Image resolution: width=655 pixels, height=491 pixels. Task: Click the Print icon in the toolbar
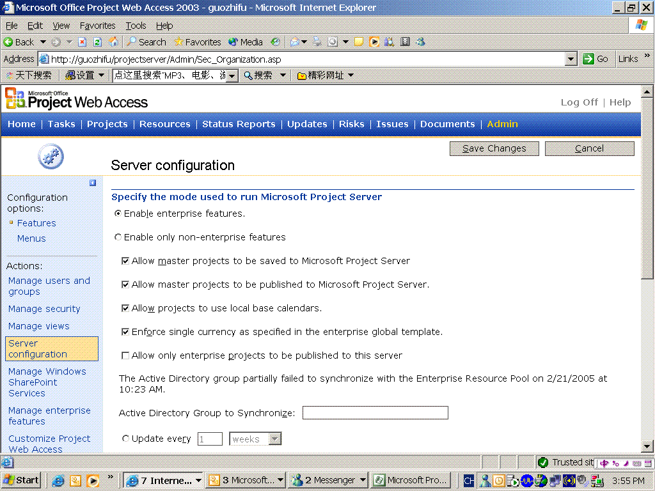[x=317, y=42]
